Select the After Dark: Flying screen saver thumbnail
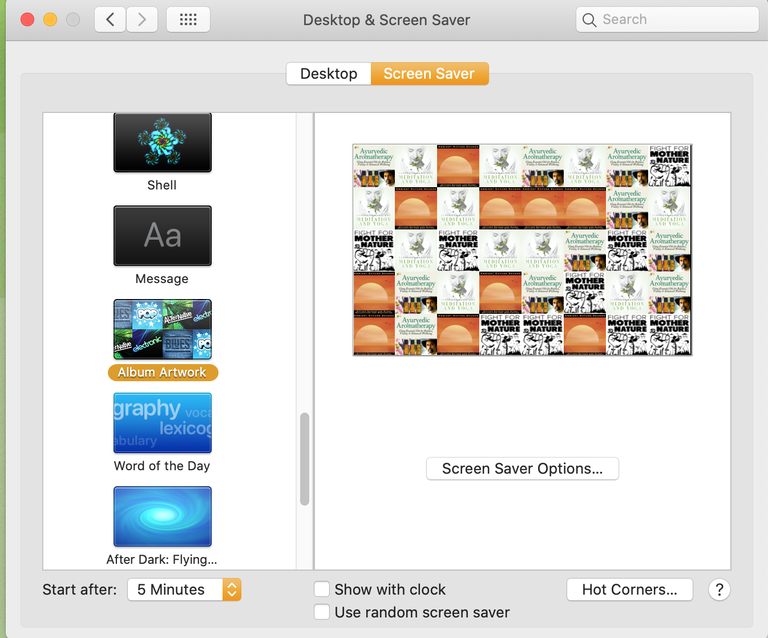The height and width of the screenshot is (638, 768). tap(163, 516)
